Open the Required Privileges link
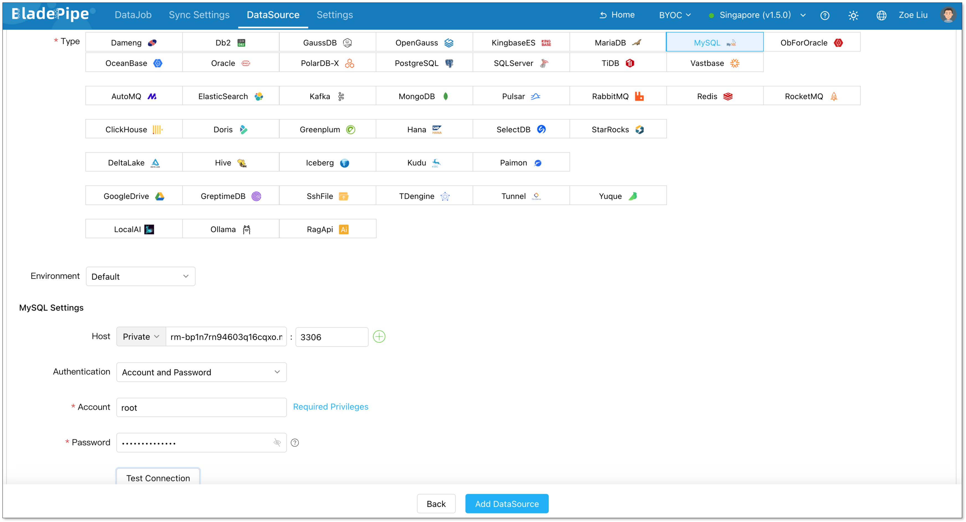 point(331,407)
